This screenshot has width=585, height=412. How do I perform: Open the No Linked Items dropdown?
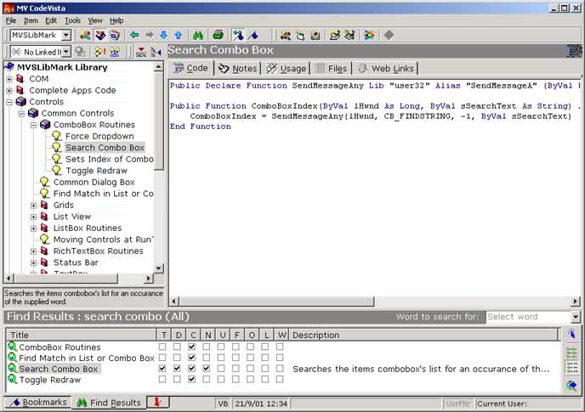(x=66, y=52)
